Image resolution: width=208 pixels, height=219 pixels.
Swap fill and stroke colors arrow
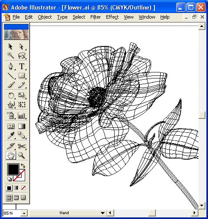click(23, 166)
